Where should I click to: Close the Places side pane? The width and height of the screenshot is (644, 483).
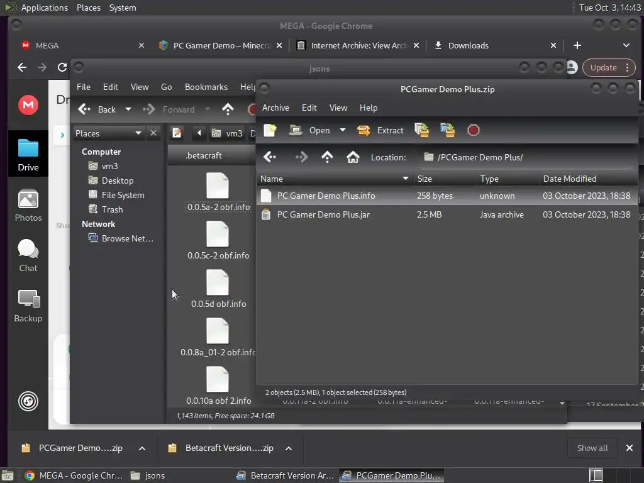(153, 133)
